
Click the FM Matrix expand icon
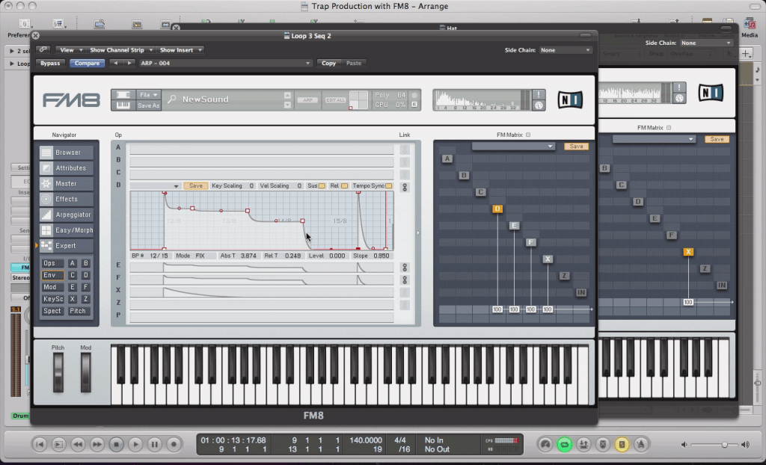tap(528, 135)
